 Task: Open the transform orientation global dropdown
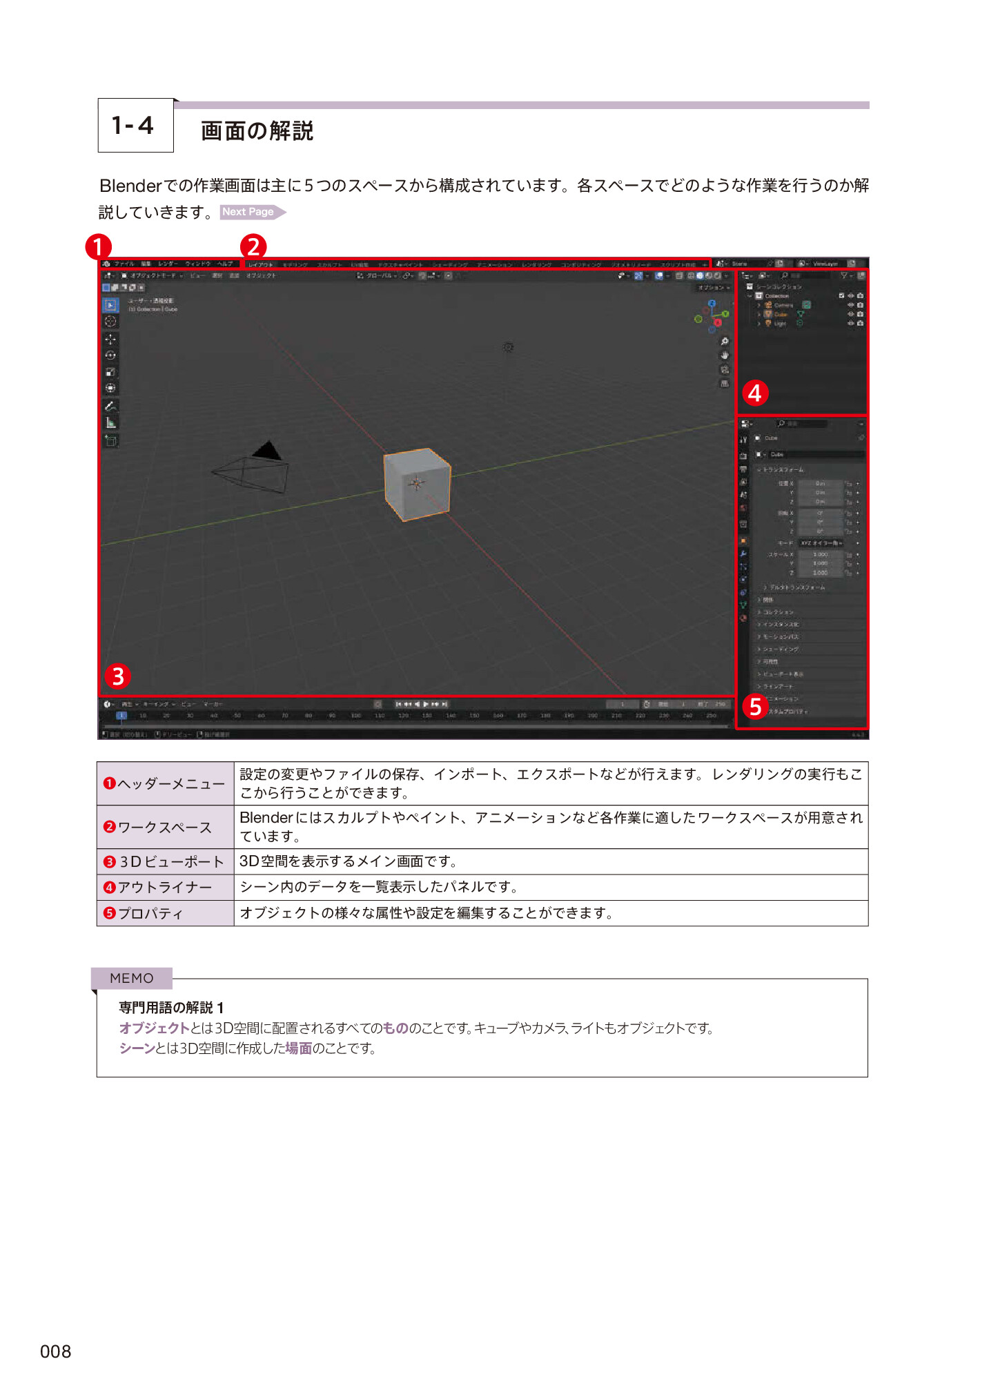pyautogui.click(x=377, y=275)
